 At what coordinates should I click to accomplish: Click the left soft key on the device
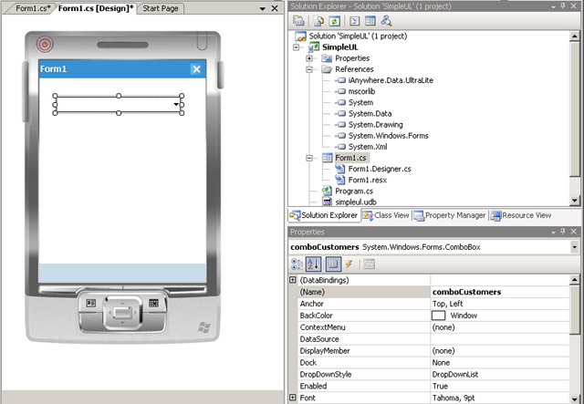[x=91, y=303]
